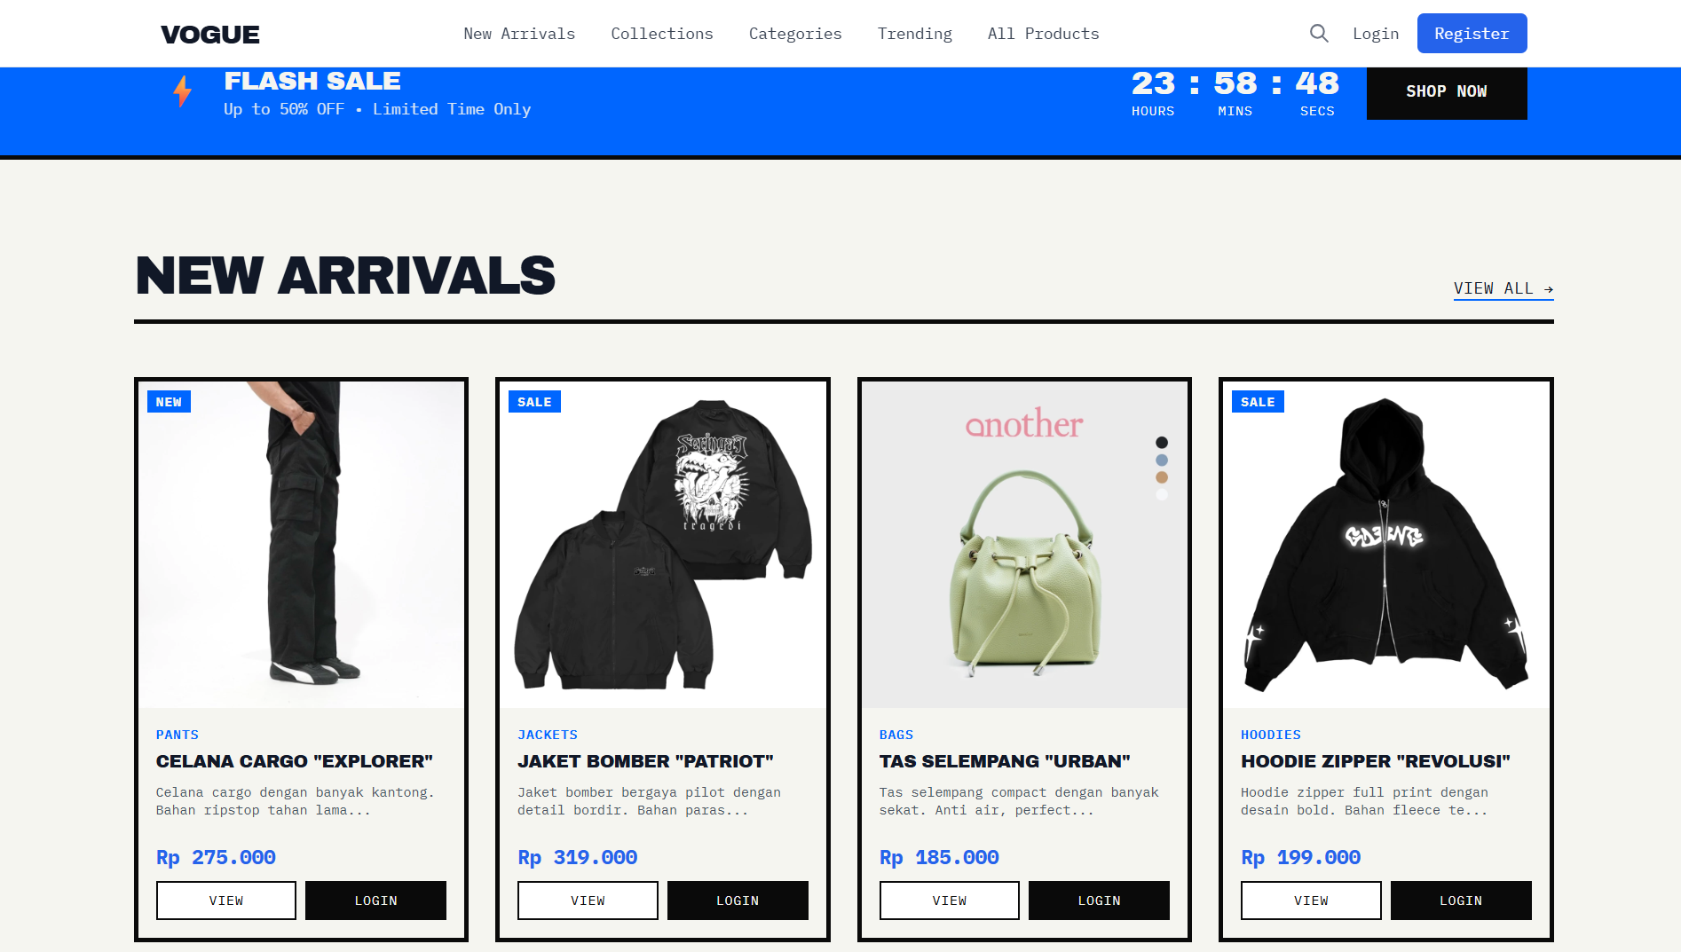Click the NEW badge on cargo pants
The width and height of the screenshot is (1681, 952).
[169, 402]
